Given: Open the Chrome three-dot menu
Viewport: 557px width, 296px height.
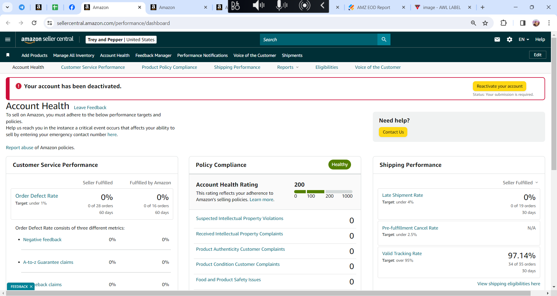Looking at the screenshot, I should point(549,23).
